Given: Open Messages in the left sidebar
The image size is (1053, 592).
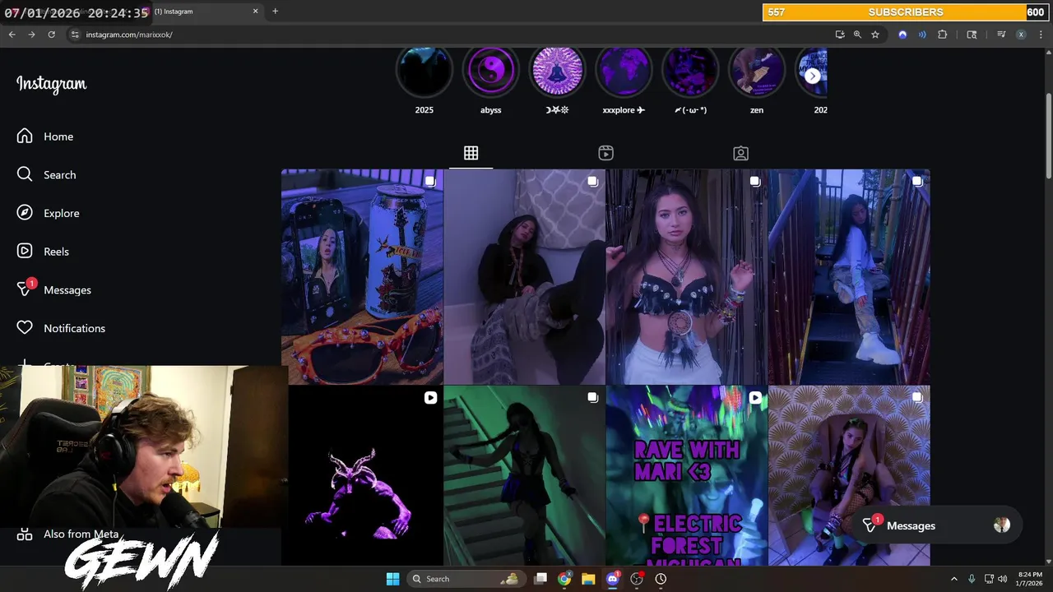Looking at the screenshot, I should coord(53,289).
